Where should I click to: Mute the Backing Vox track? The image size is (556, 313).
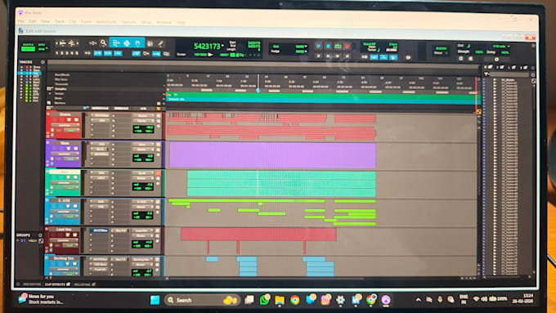pyautogui.click(x=75, y=263)
